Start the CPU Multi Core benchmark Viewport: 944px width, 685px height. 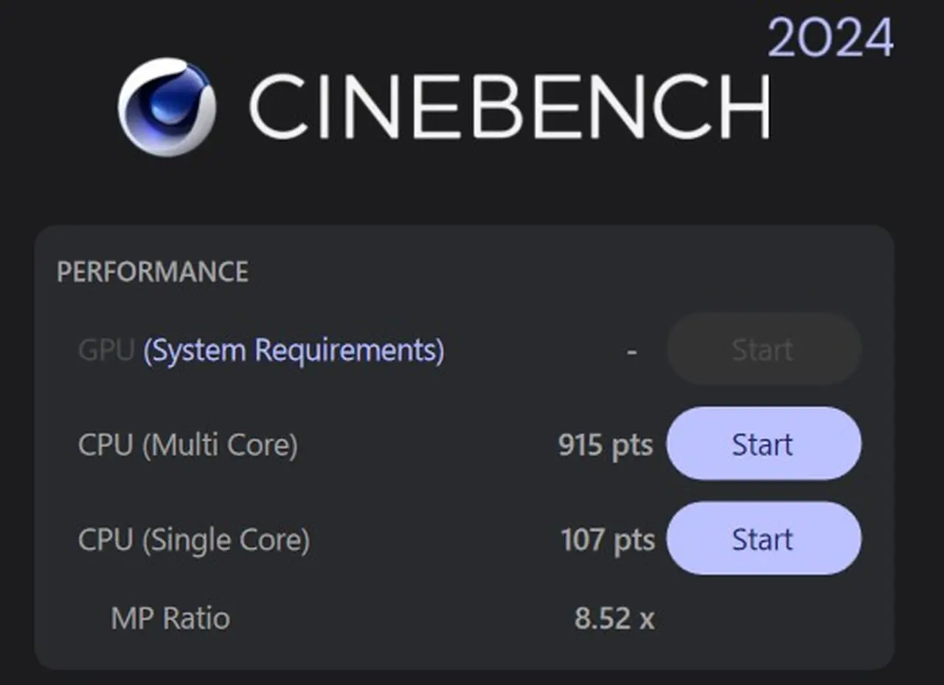pyautogui.click(x=763, y=445)
